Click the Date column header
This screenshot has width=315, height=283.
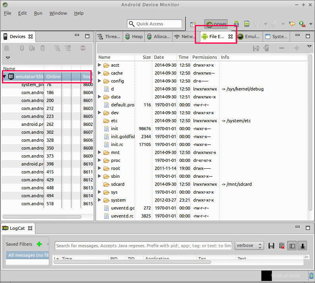pos(165,57)
